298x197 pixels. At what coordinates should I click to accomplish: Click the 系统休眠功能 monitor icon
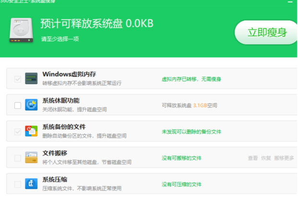31,104
